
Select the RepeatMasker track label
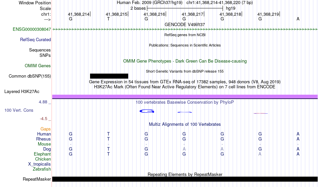tap(37, 179)
